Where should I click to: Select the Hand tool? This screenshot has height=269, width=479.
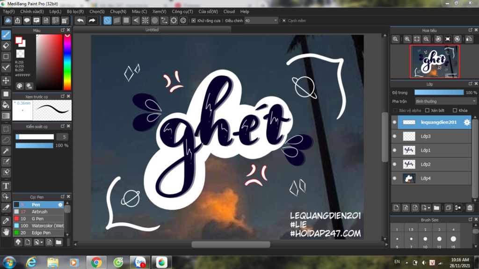[x=6, y=232]
